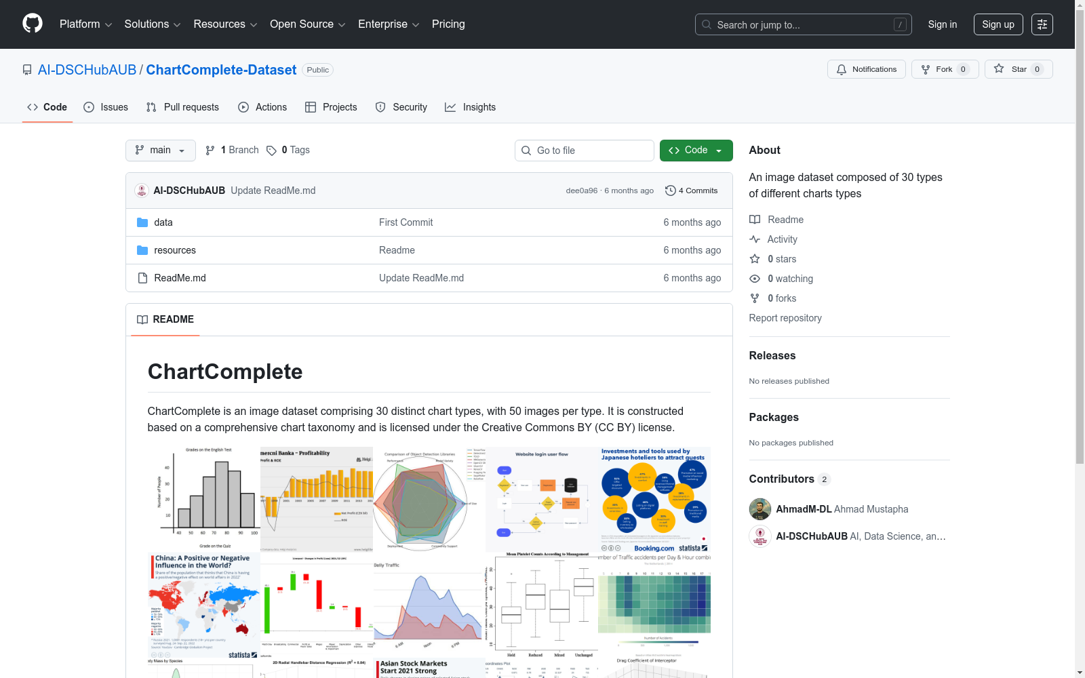Click the AI-DSCHubAUB avatar in commit row

pyautogui.click(x=142, y=191)
